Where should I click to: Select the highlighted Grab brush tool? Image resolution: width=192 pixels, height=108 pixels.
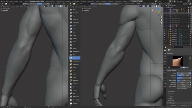click(75, 58)
